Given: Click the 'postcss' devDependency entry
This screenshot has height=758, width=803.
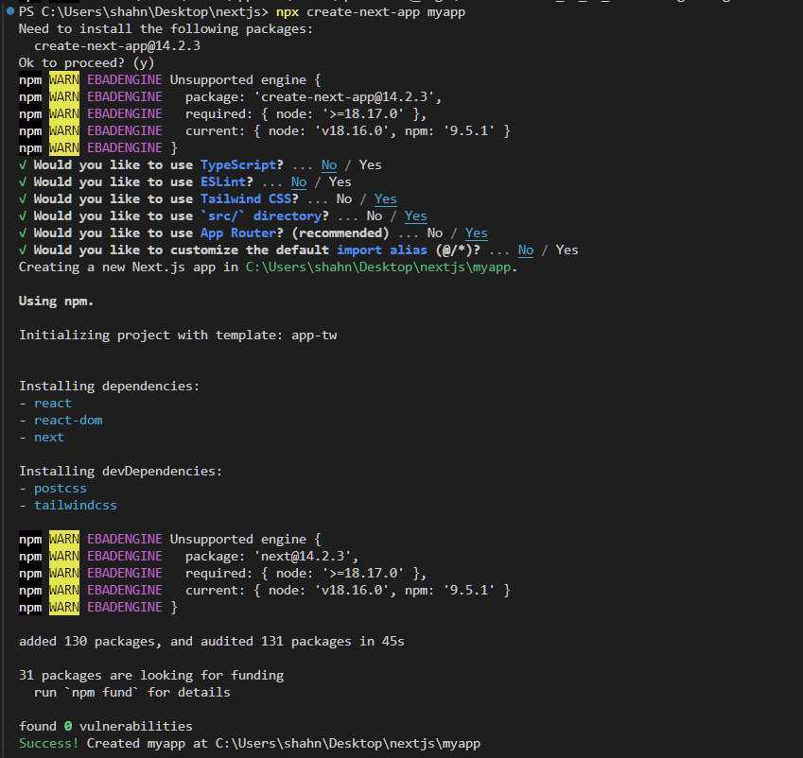Looking at the screenshot, I should (x=61, y=489).
